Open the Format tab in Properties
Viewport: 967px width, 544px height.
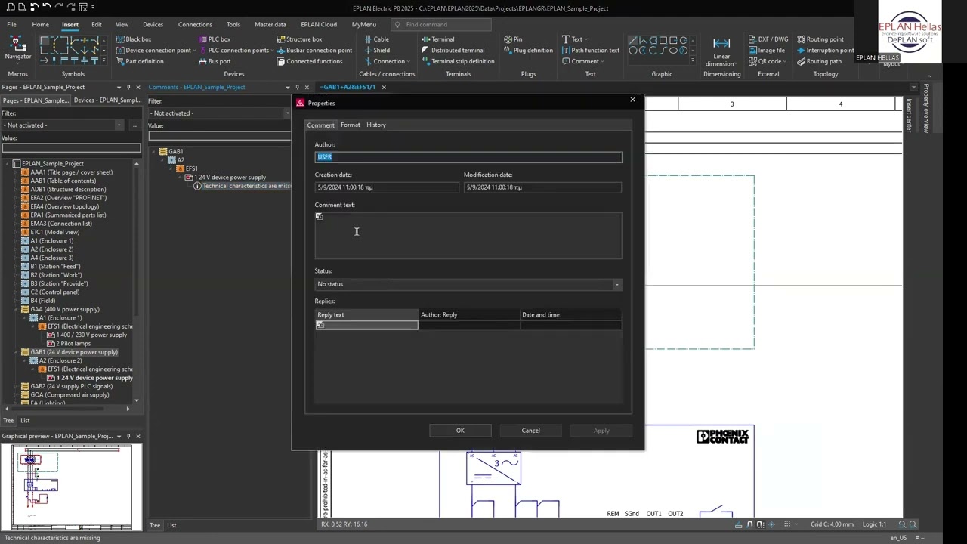(350, 125)
